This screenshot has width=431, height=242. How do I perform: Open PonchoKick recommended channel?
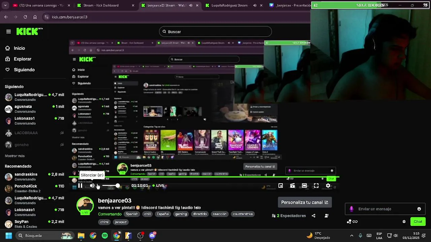click(x=34, y=188)
